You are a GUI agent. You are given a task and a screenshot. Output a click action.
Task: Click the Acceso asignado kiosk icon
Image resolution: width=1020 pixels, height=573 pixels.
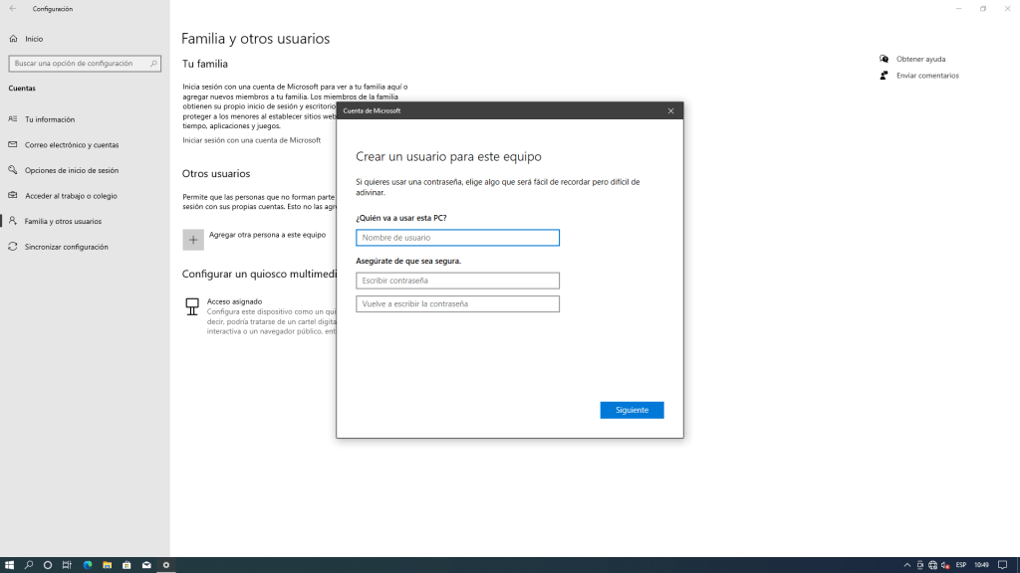(x=192, y=306)
